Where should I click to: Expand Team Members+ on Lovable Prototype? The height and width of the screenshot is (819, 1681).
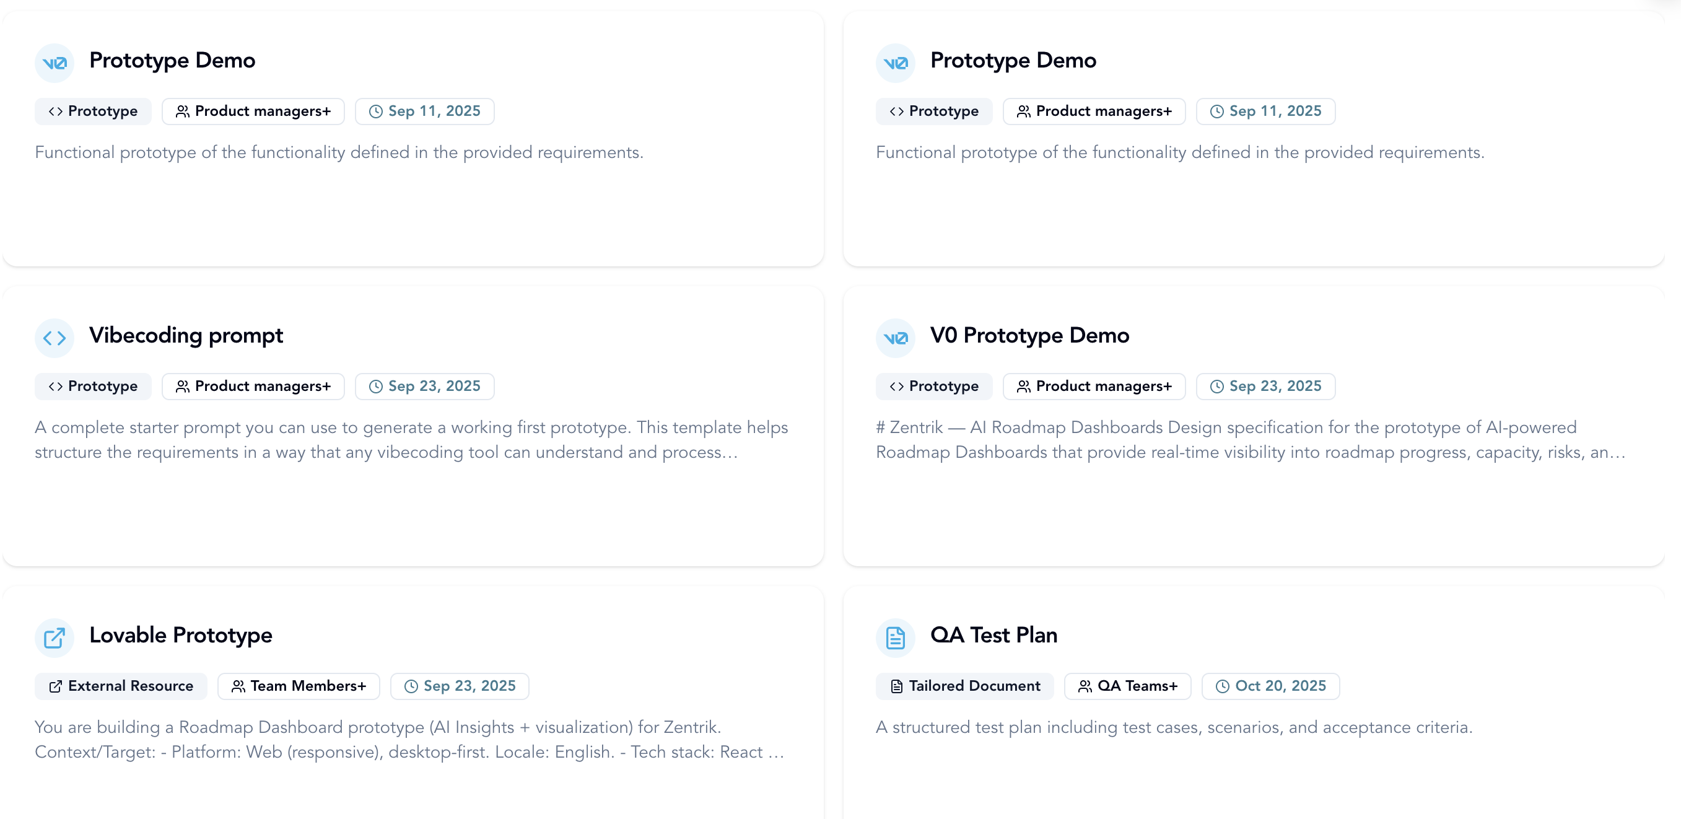point(298,686)
